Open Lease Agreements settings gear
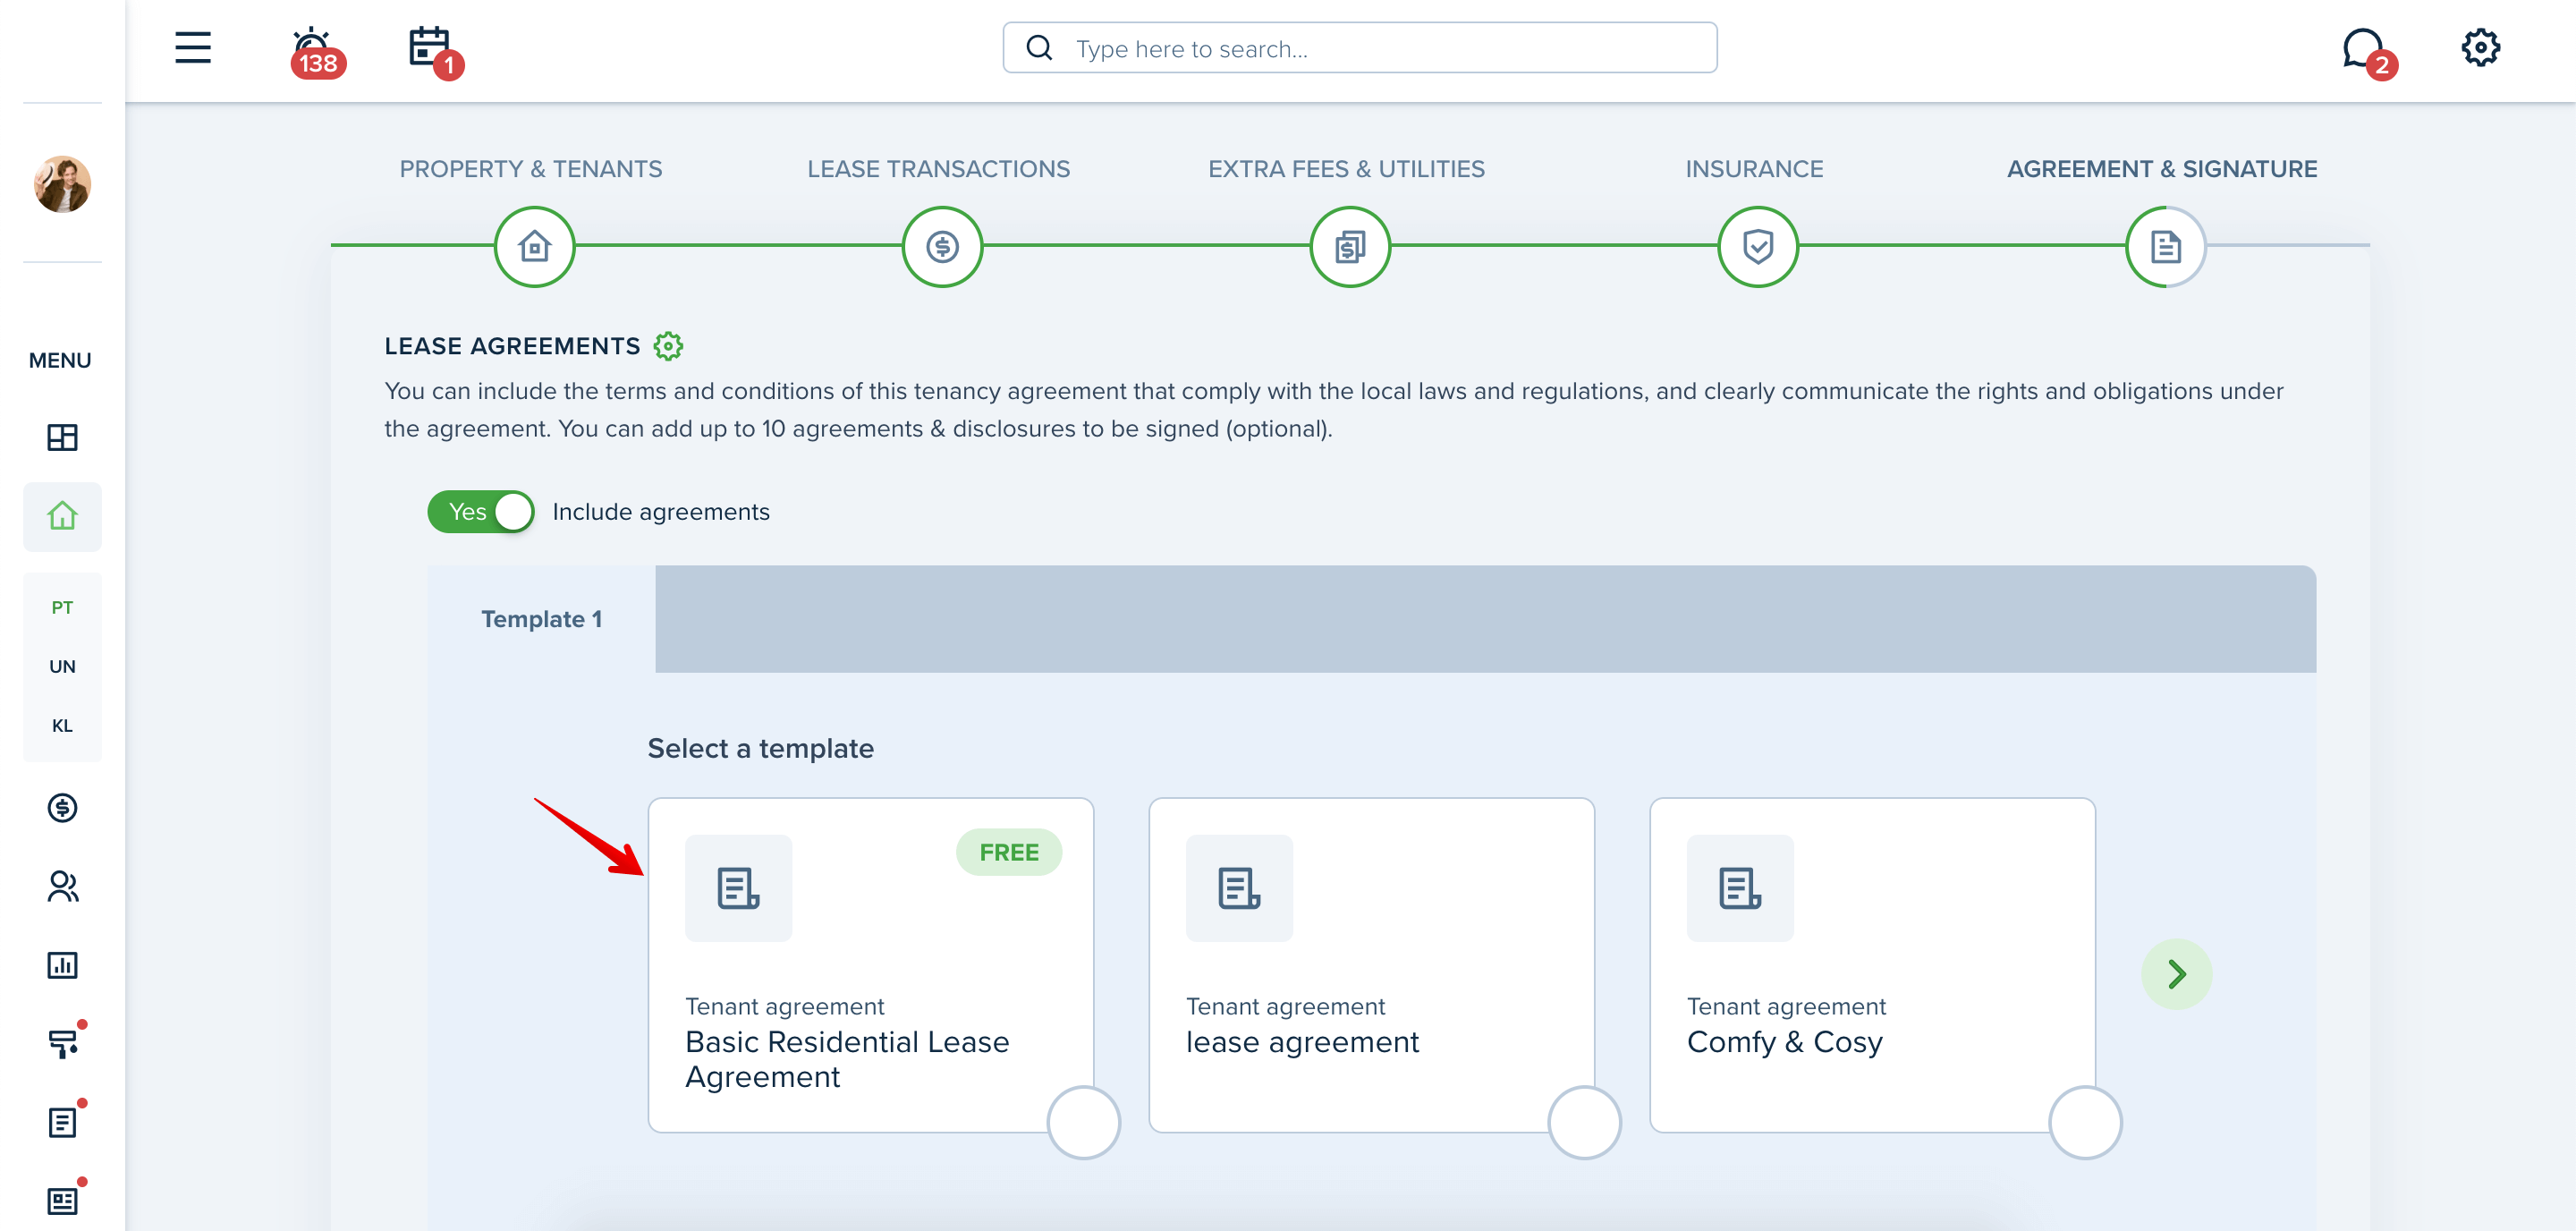Screen dimensions: 2576x1231 (668, 346)
